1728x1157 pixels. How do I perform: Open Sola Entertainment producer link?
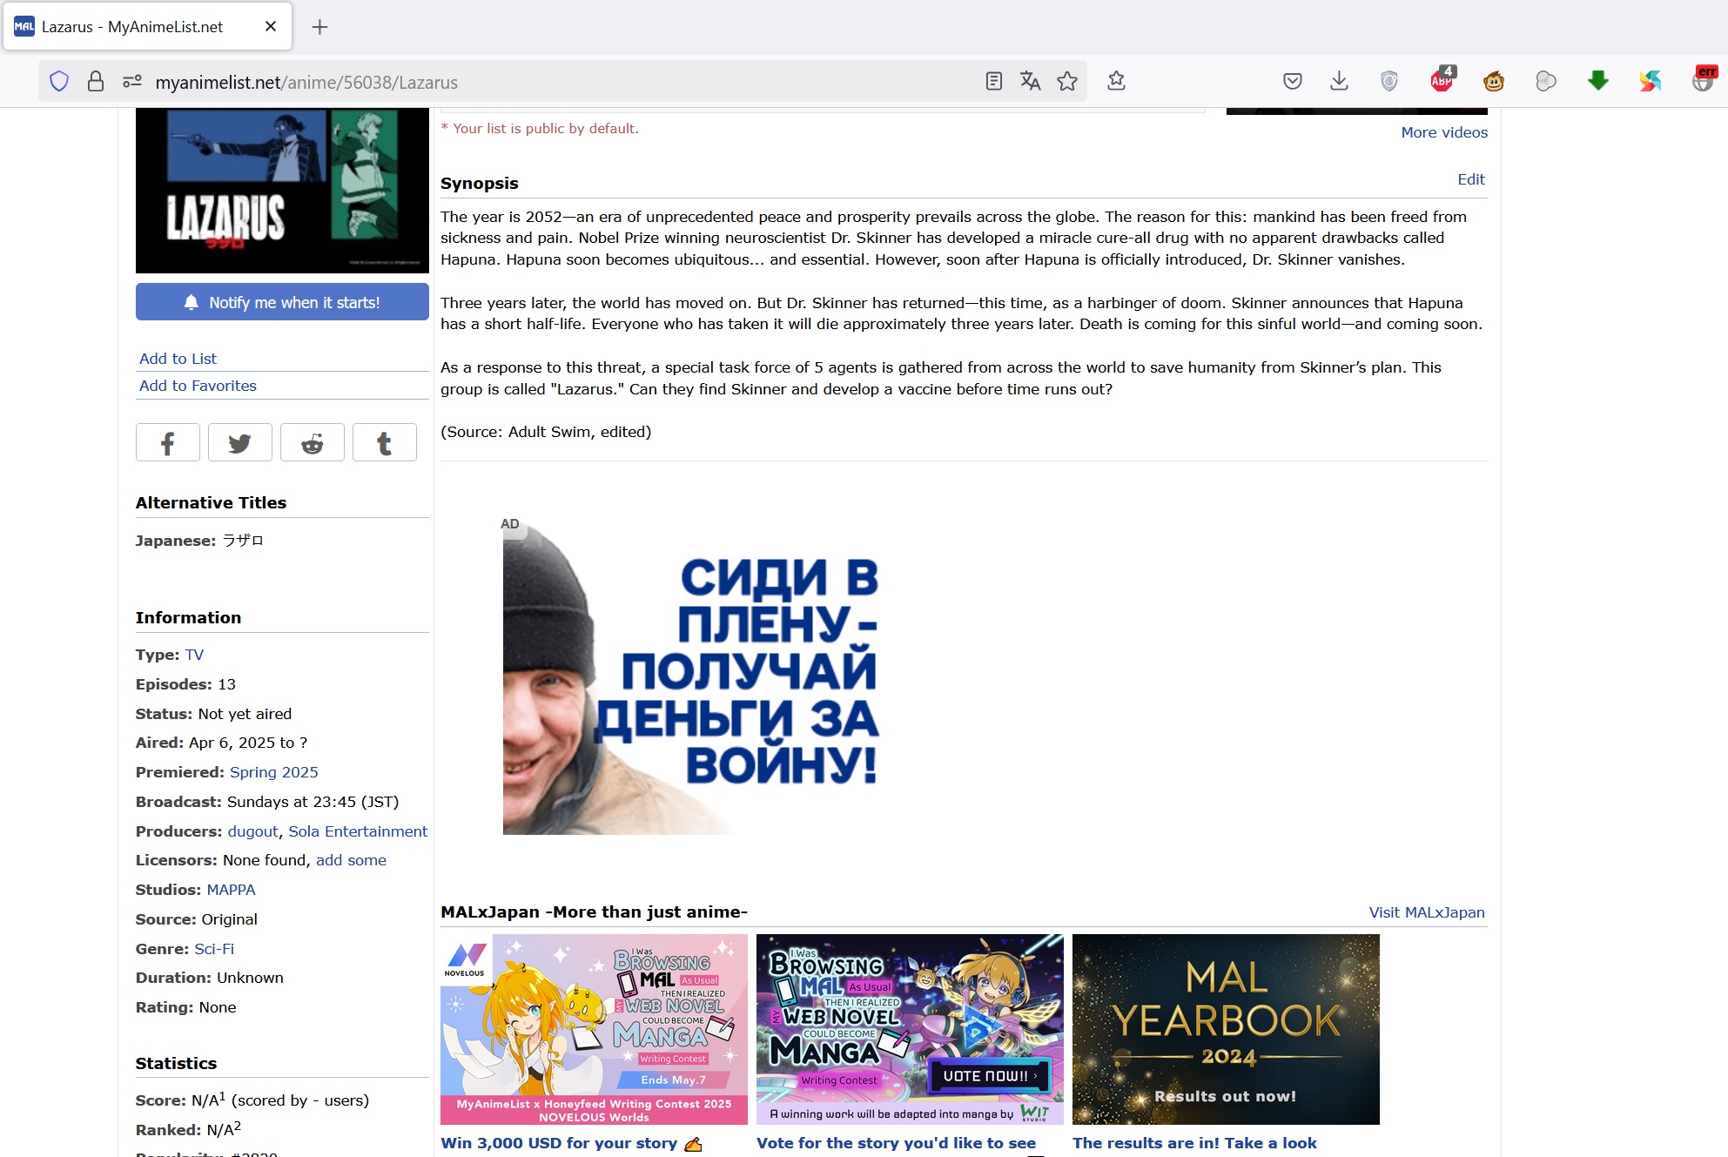[x=358, y=831]
